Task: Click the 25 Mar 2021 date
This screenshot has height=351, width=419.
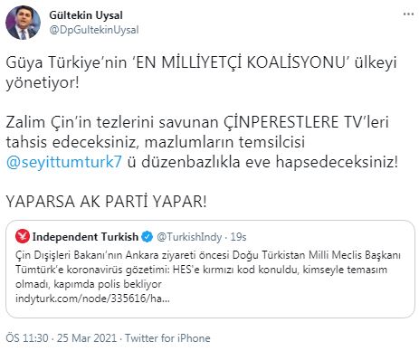Action: 87,338
